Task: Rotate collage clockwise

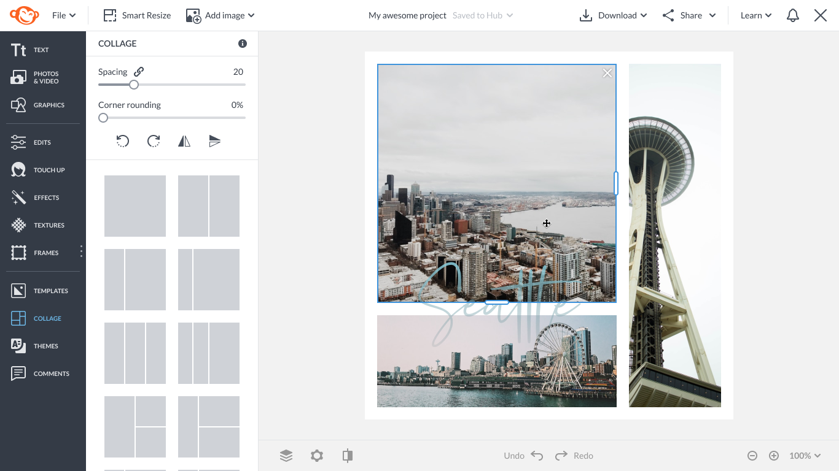Action: click(x=154, y=142)
